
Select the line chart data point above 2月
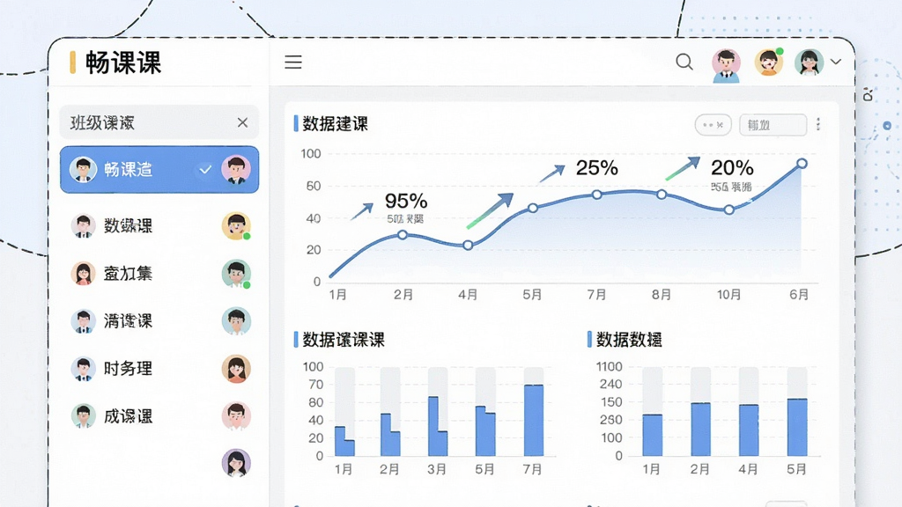click(403, 234)
